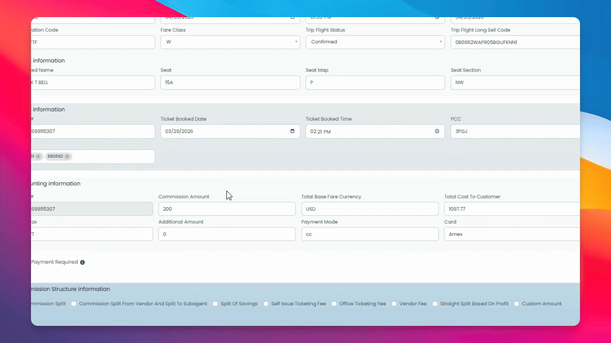Click clock icon in top time field
This screenshot has width=611, height=343.
coord(437,18)
